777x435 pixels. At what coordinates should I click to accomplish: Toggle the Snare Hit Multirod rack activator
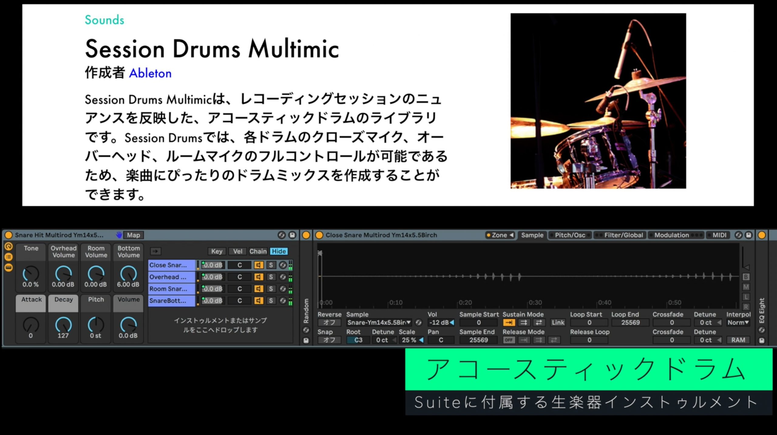[x=8, y=235]
